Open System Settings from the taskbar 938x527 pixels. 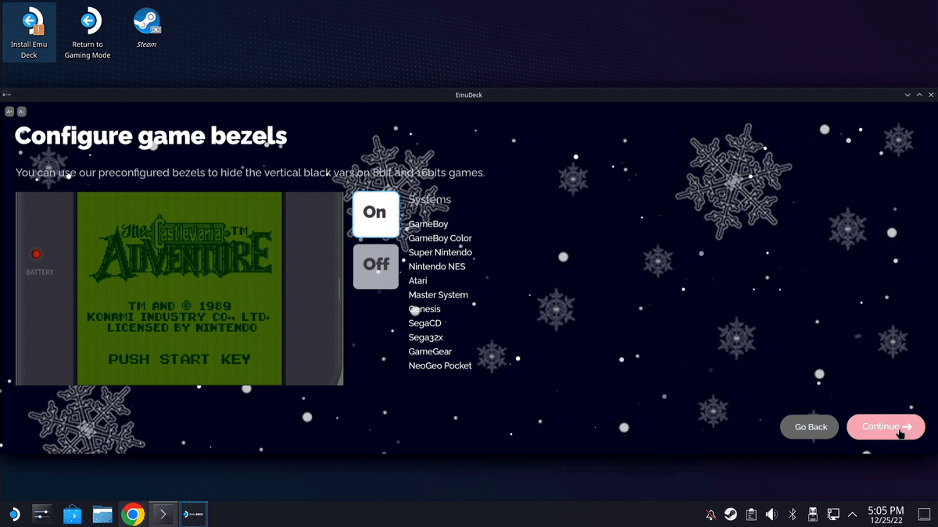pos(42,514)
